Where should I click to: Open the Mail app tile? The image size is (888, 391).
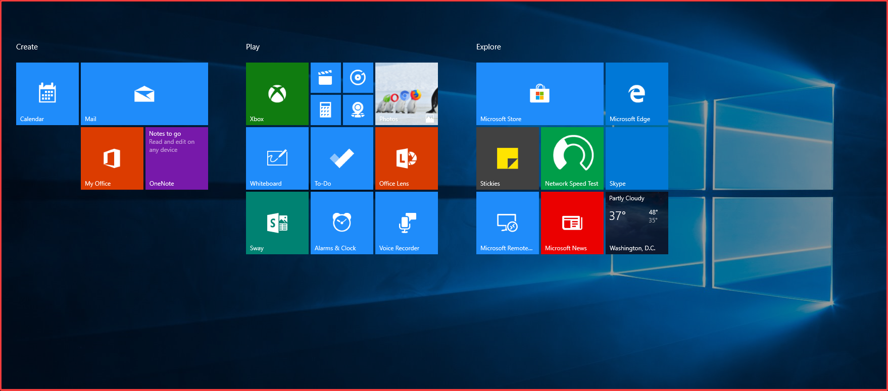point(144,94)
